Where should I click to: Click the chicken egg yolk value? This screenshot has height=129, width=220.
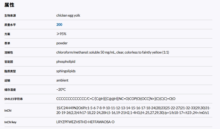[x=68, y=15]
